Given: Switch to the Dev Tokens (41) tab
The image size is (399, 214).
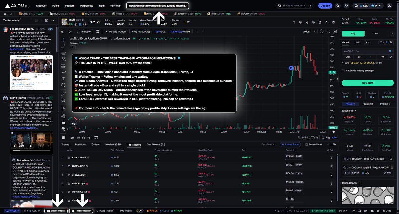Looking at the screenshot, I should (x=156, y=144).
